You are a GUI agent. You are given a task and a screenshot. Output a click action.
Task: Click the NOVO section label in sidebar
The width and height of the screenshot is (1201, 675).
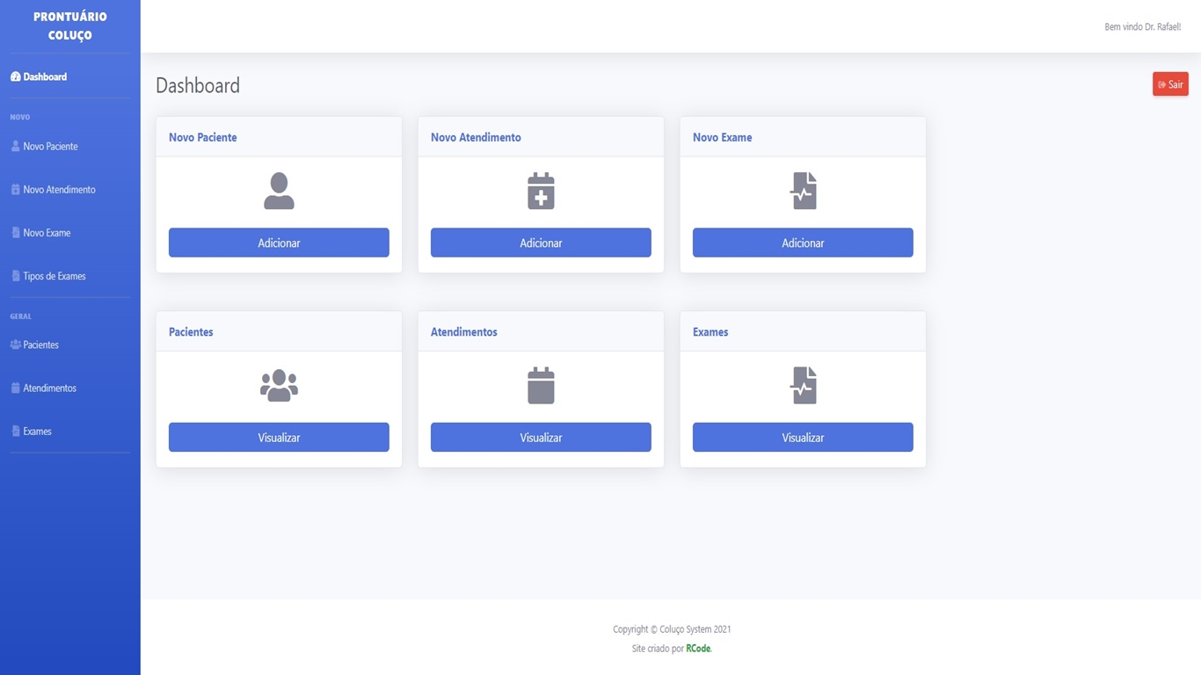19,117
